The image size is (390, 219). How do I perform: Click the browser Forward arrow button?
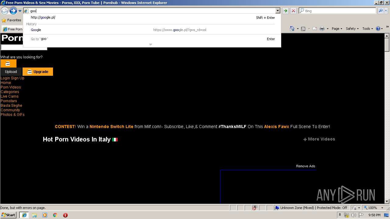pyautogui.click(x=13, y=11)
